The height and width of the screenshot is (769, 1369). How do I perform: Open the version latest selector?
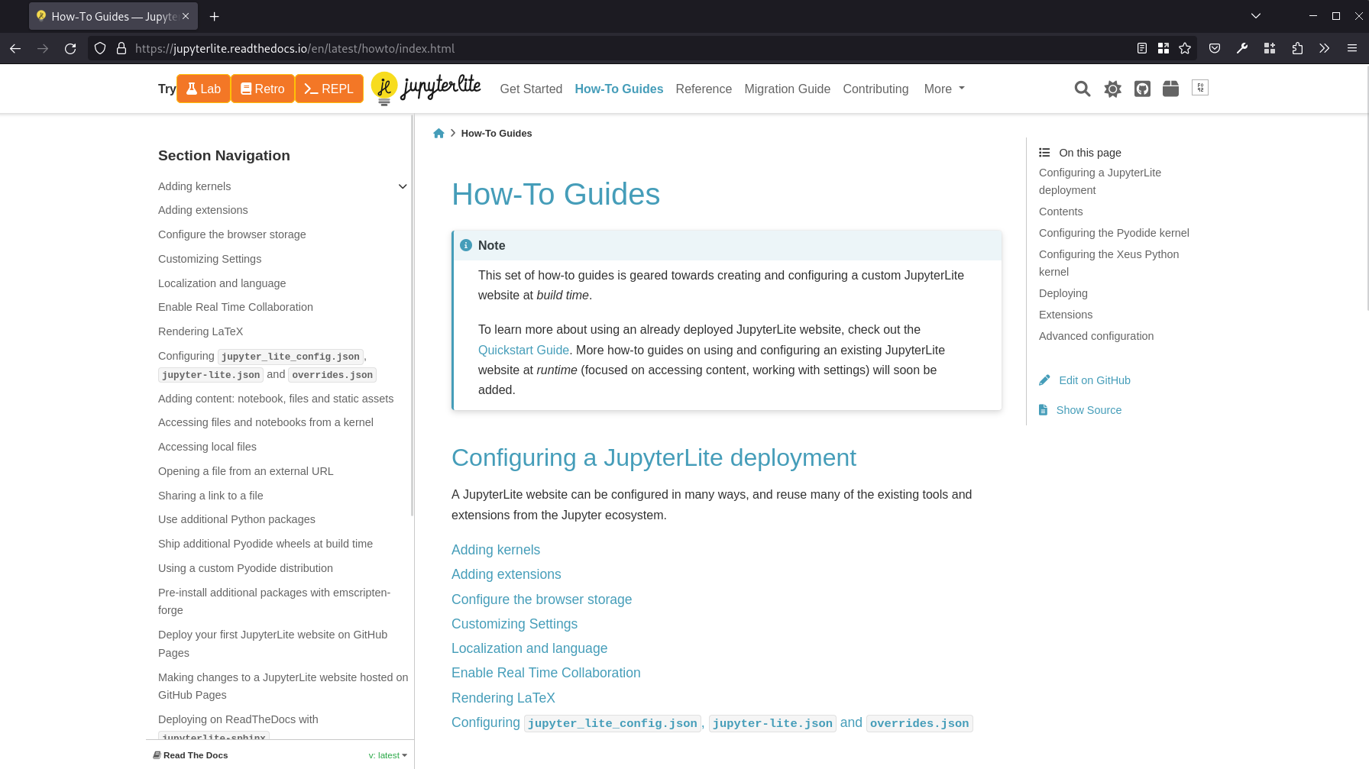coord(388,755)
